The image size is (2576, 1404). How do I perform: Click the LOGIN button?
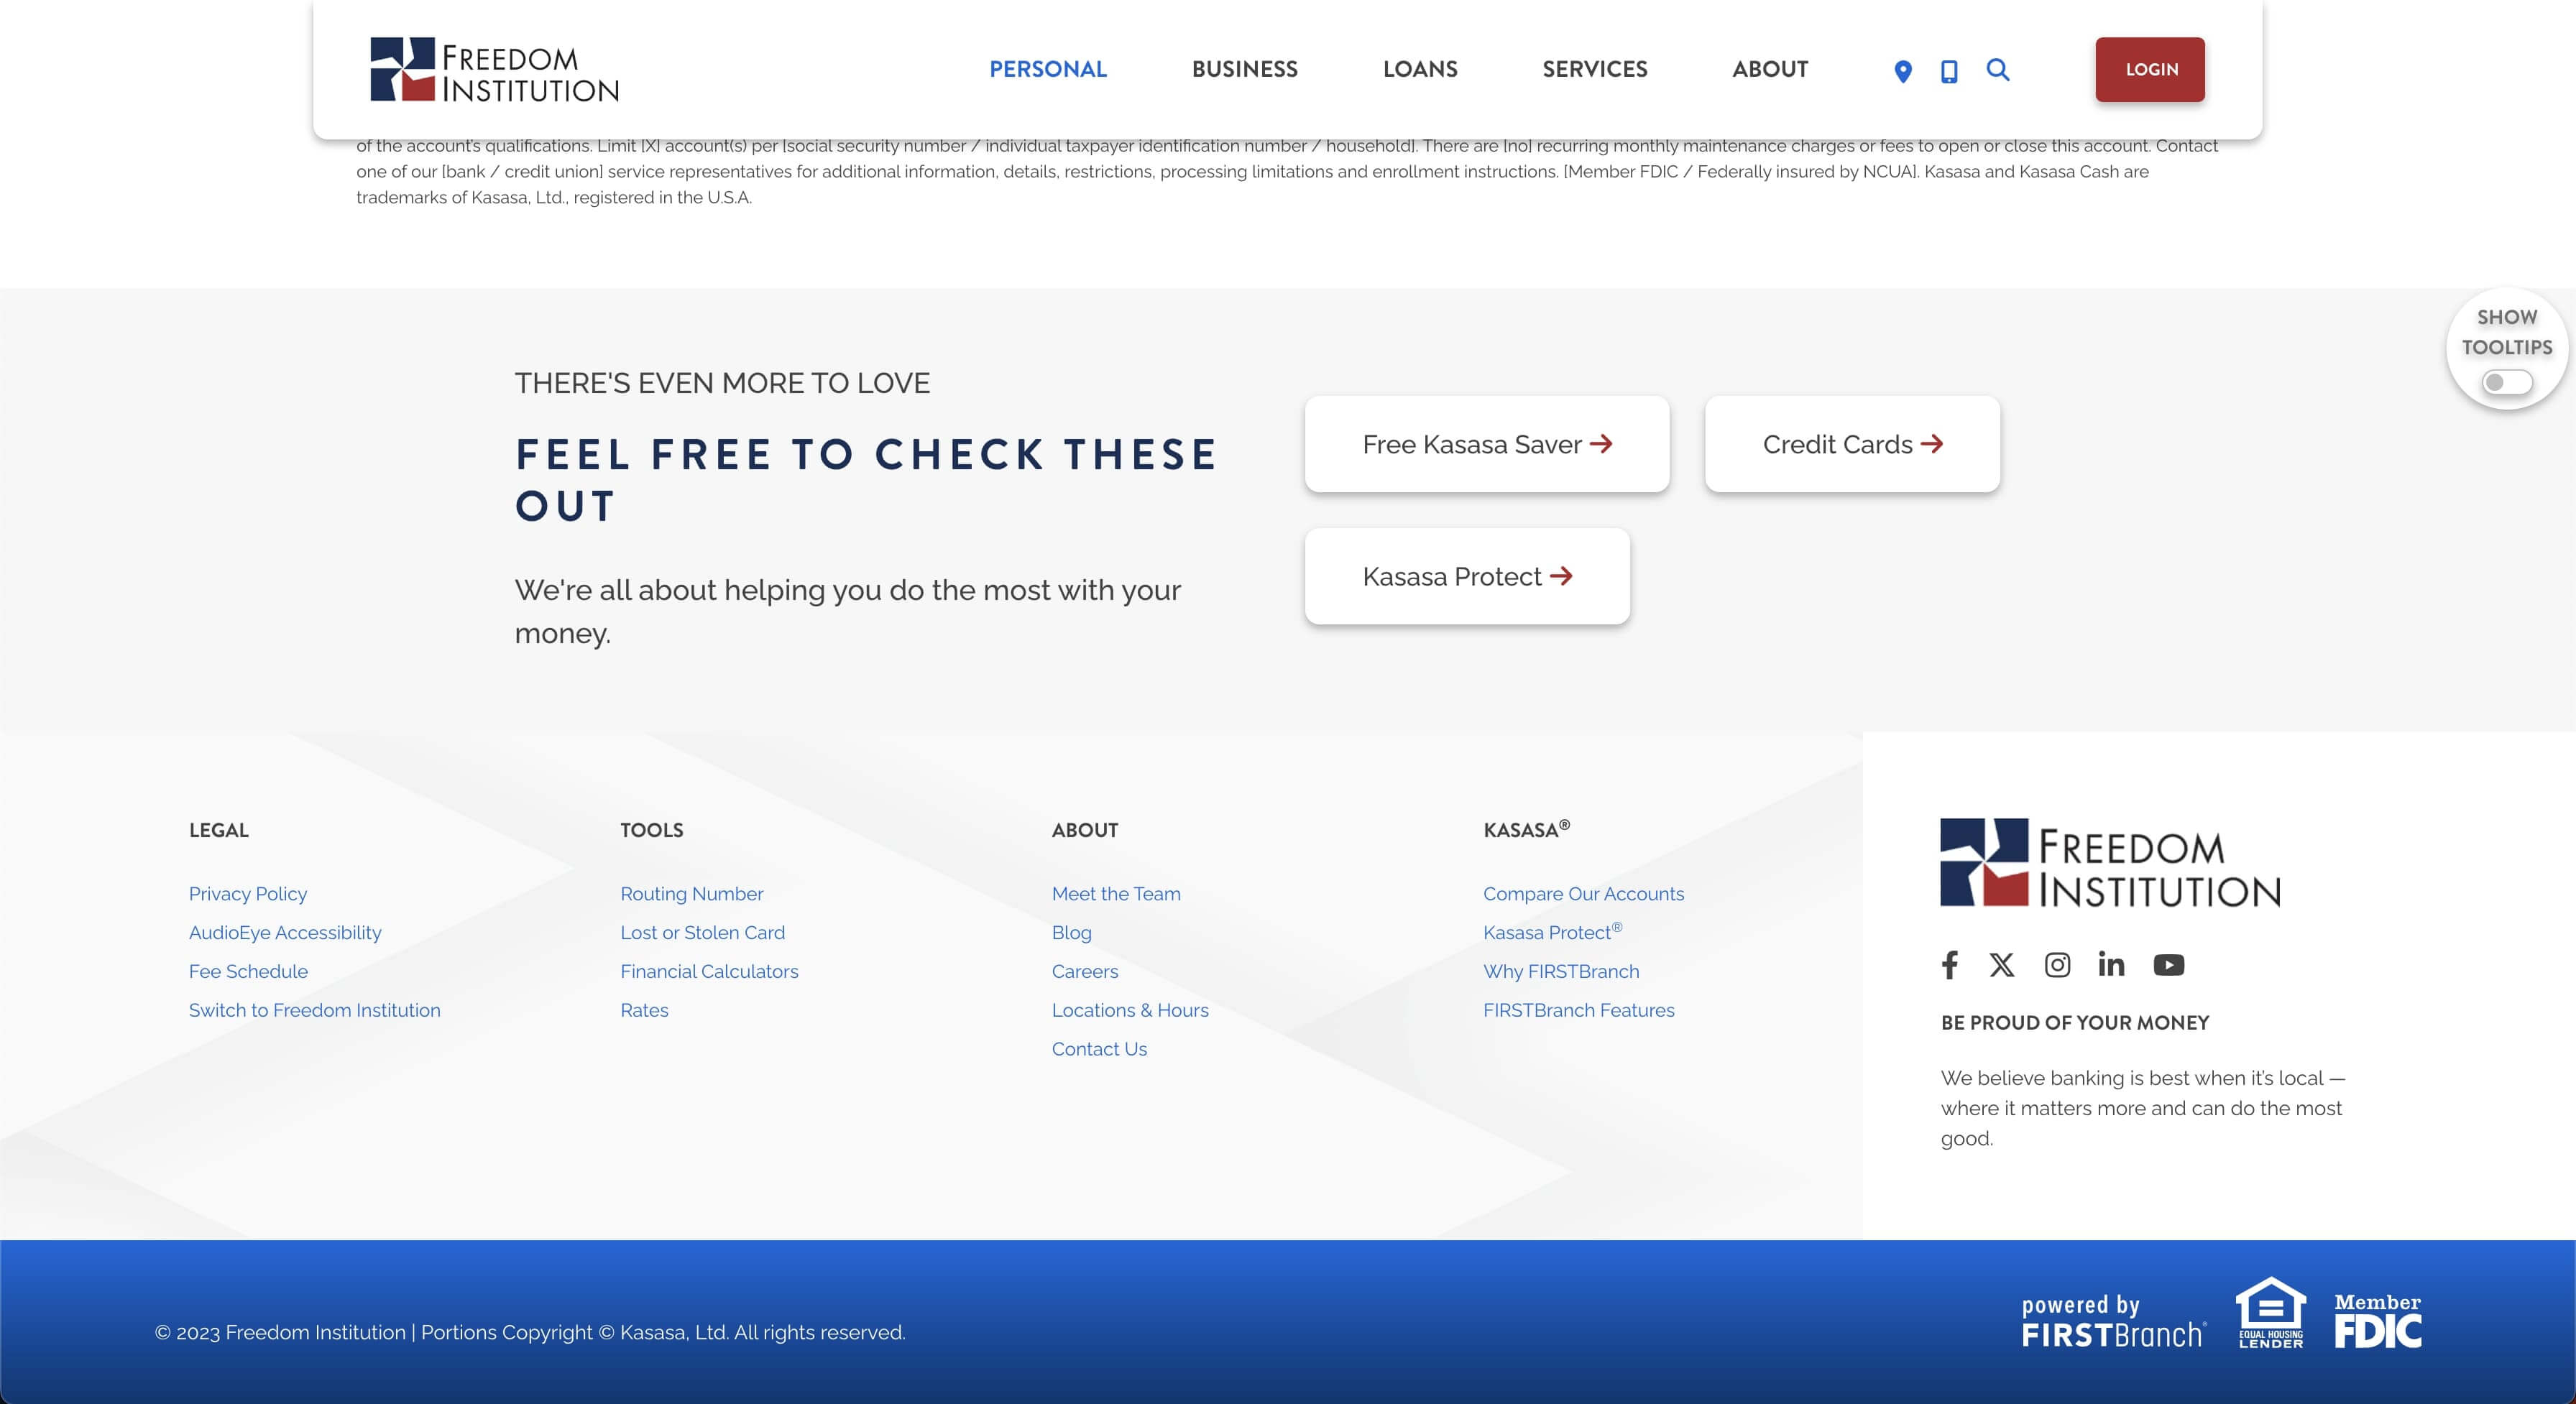click(2149, 69)
